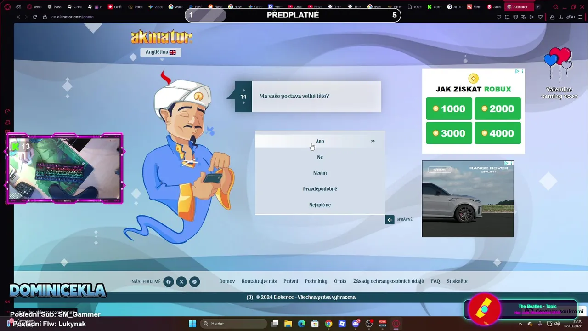Open the third round social icon in the footer

click(195, 282)
